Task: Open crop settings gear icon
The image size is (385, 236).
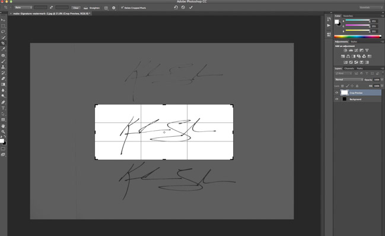Action: [x=114, y=8]
